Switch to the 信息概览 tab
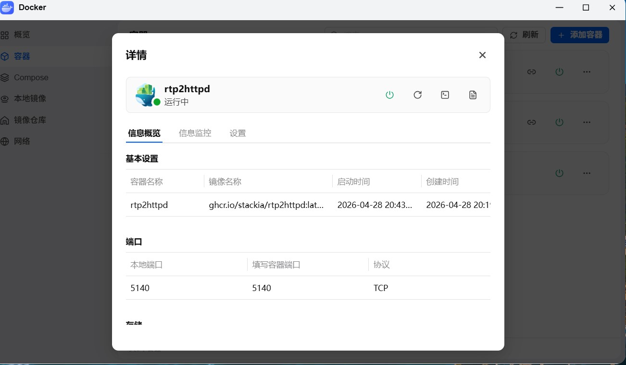 point(144,133)
